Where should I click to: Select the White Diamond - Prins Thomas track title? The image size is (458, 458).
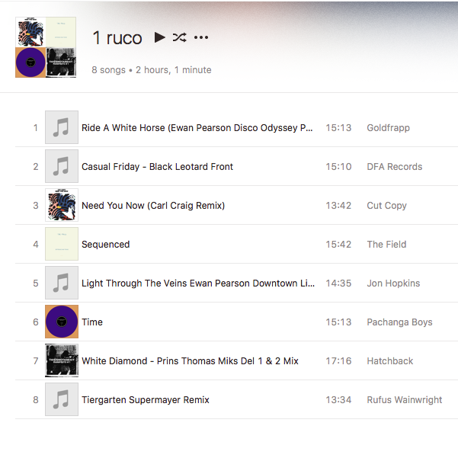pos(190,361)
